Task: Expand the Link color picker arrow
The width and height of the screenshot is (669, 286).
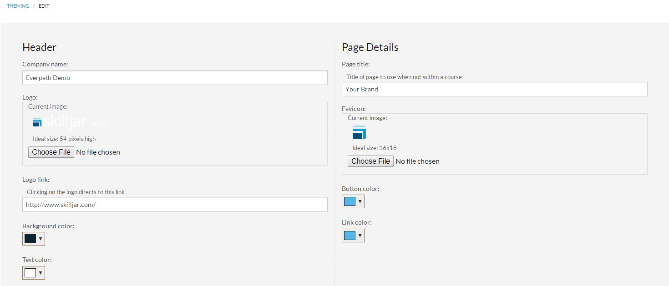Action: (360, 236)
